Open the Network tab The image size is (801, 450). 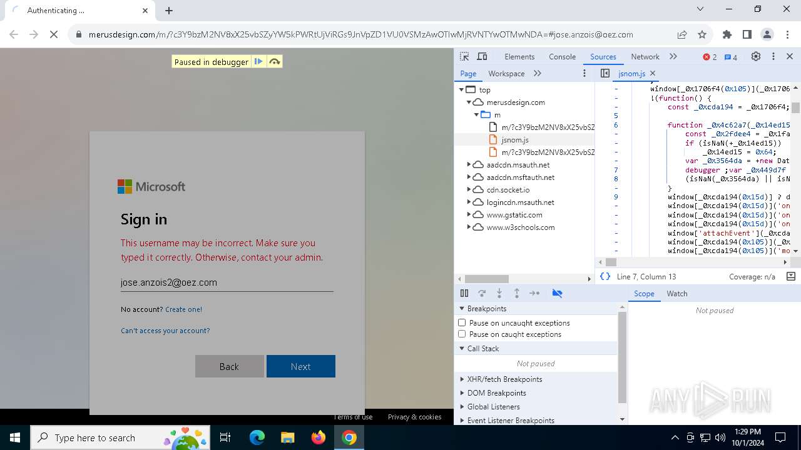[645, 56]
